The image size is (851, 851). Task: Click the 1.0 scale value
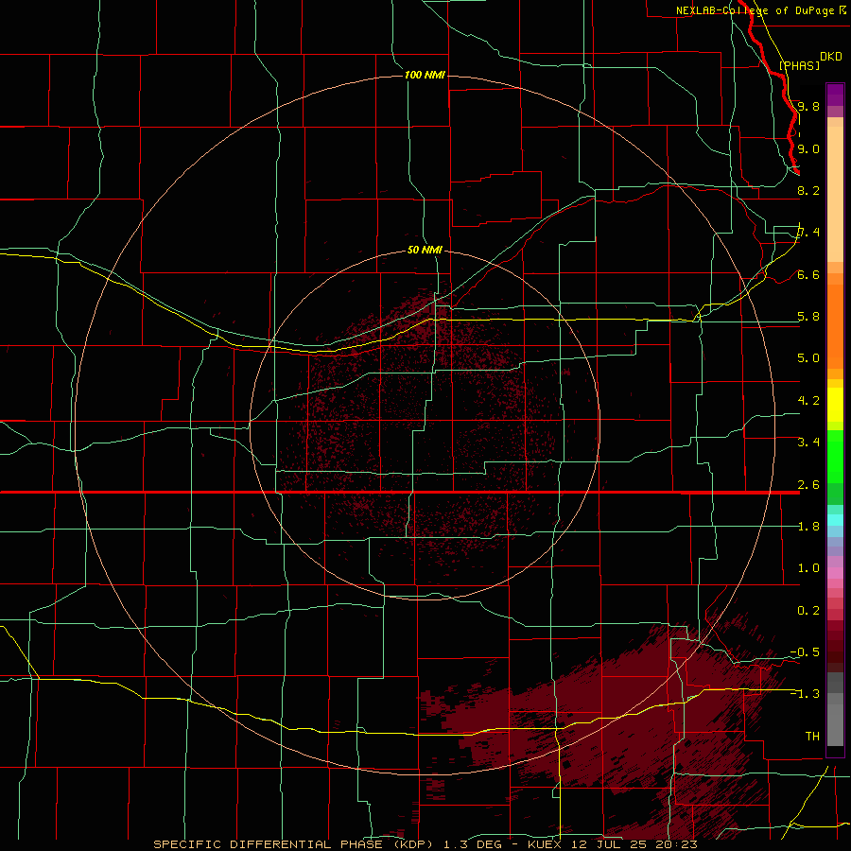pyautogui.click(x=808, y=568)
